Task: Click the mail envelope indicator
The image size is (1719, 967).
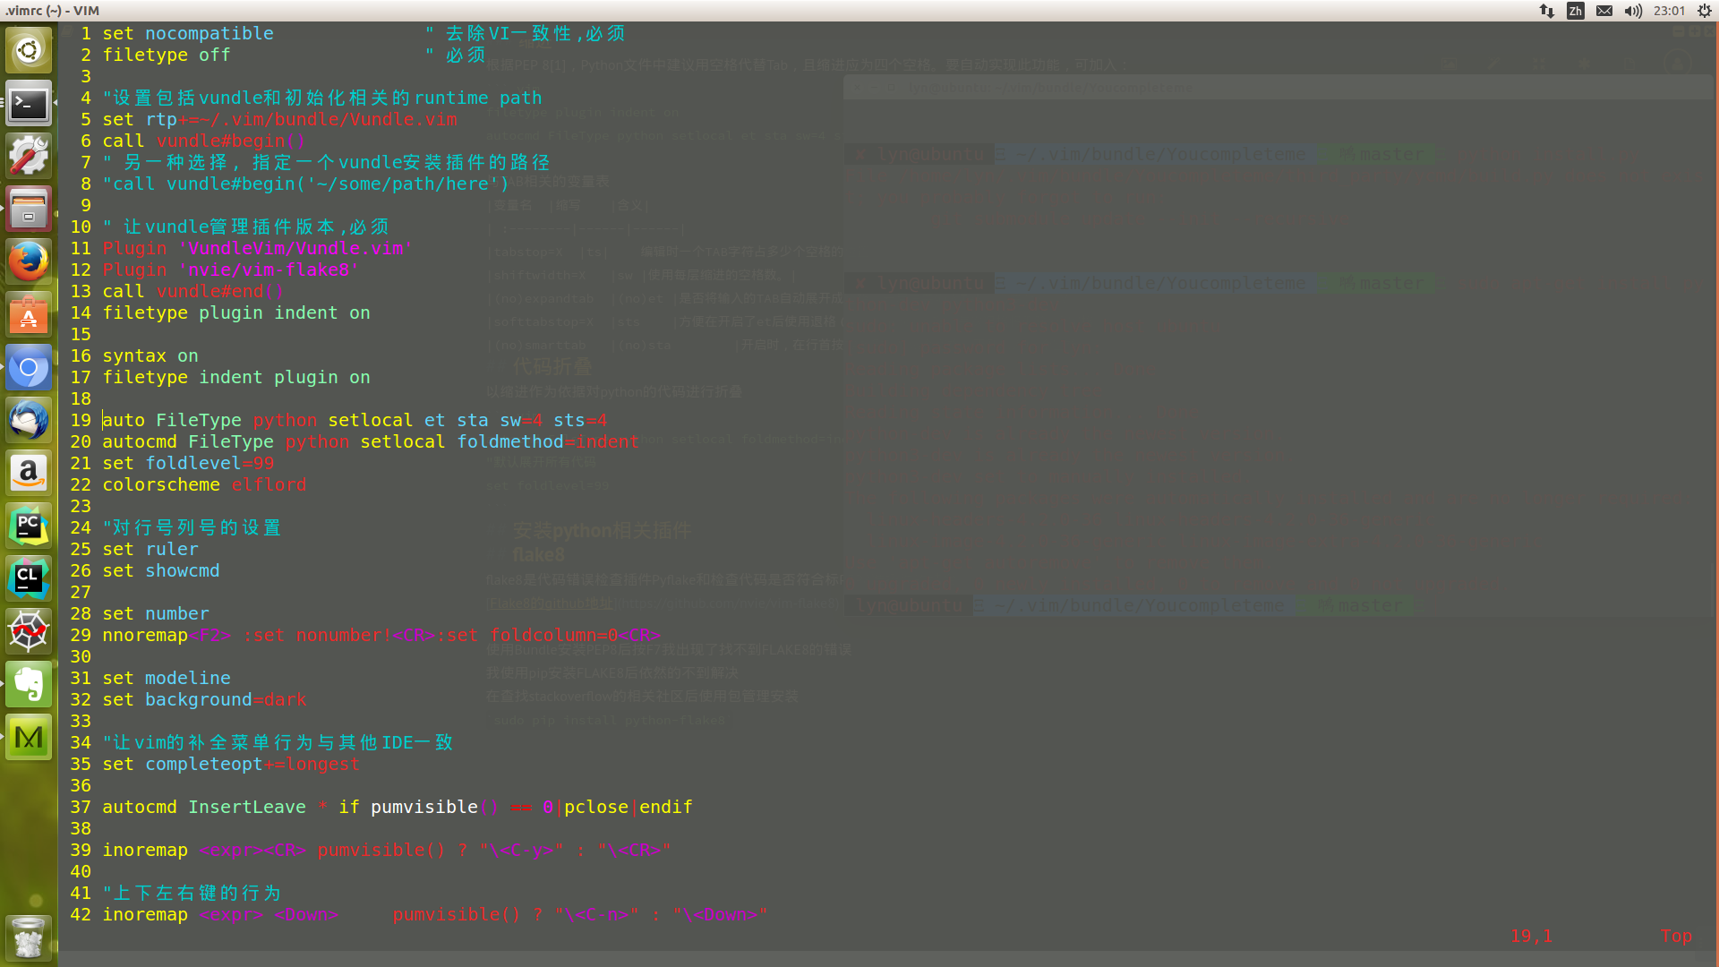Action: [x=1604, y=11]
